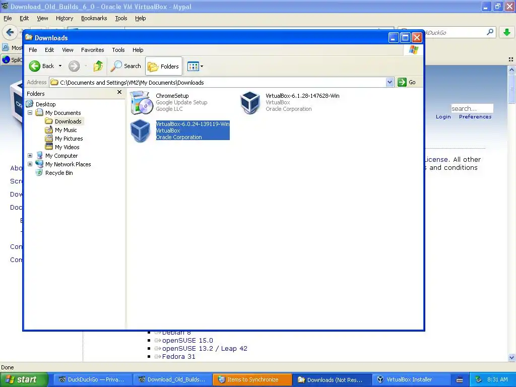Open the Back history dropdown arrow
The image size is (516, 387).
(x=60, y=66)
